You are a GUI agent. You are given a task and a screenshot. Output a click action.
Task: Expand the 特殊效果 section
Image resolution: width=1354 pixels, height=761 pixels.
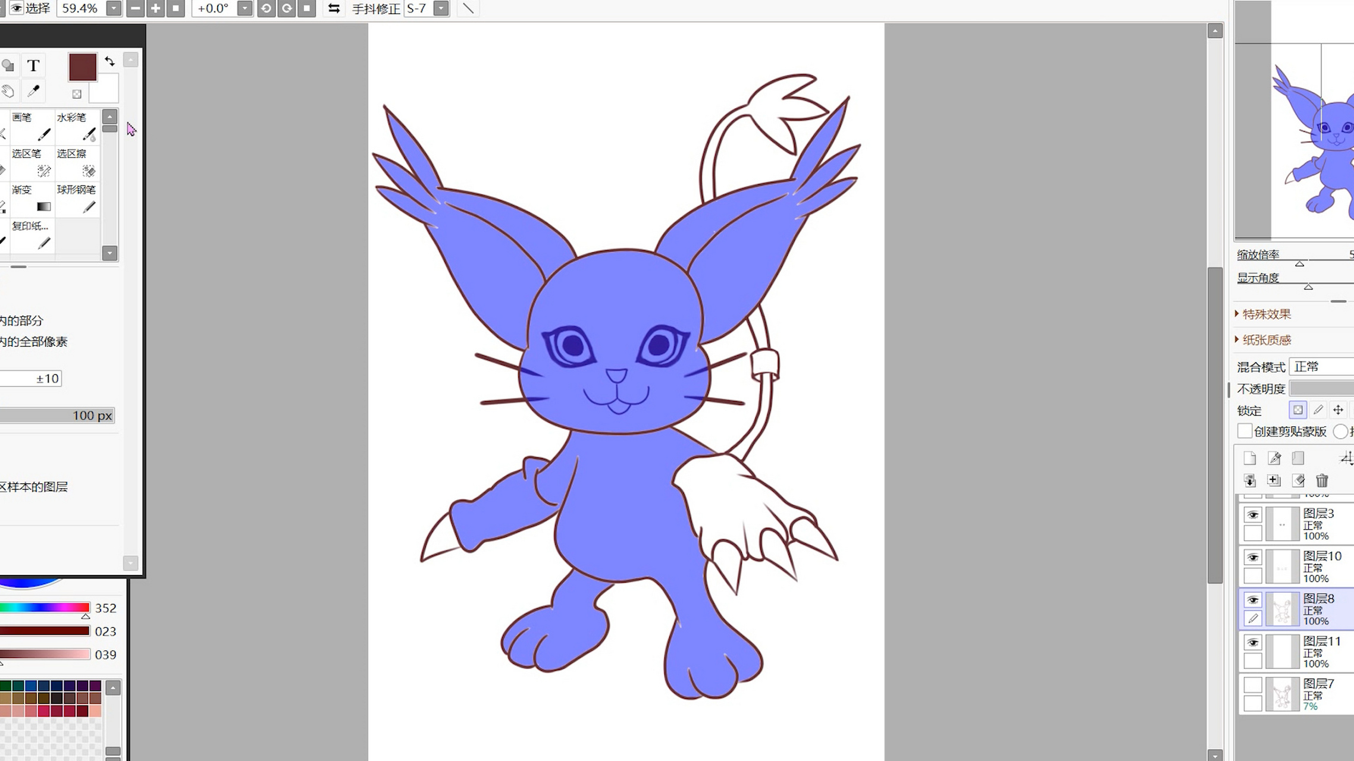click(x=1264, y=314)
